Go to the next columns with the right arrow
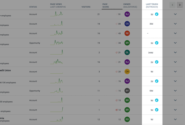The height and width of the screenshot is (125, 185). (x=180, y=5)
